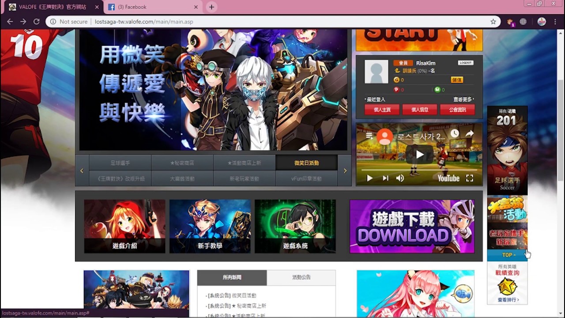The width and height of the screenshot is (565, 318).
Task: Select the vFun印章活動 banner tab
Action: click(306, 178)
